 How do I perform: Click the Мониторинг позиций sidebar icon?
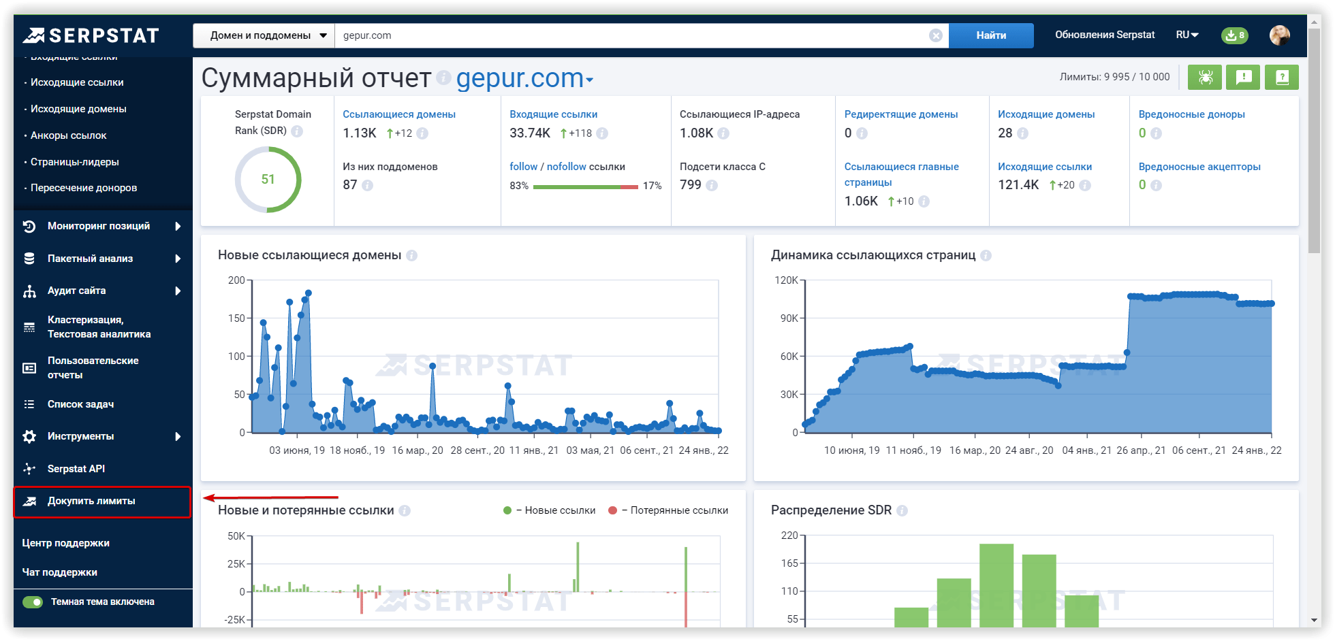point(29,226)
